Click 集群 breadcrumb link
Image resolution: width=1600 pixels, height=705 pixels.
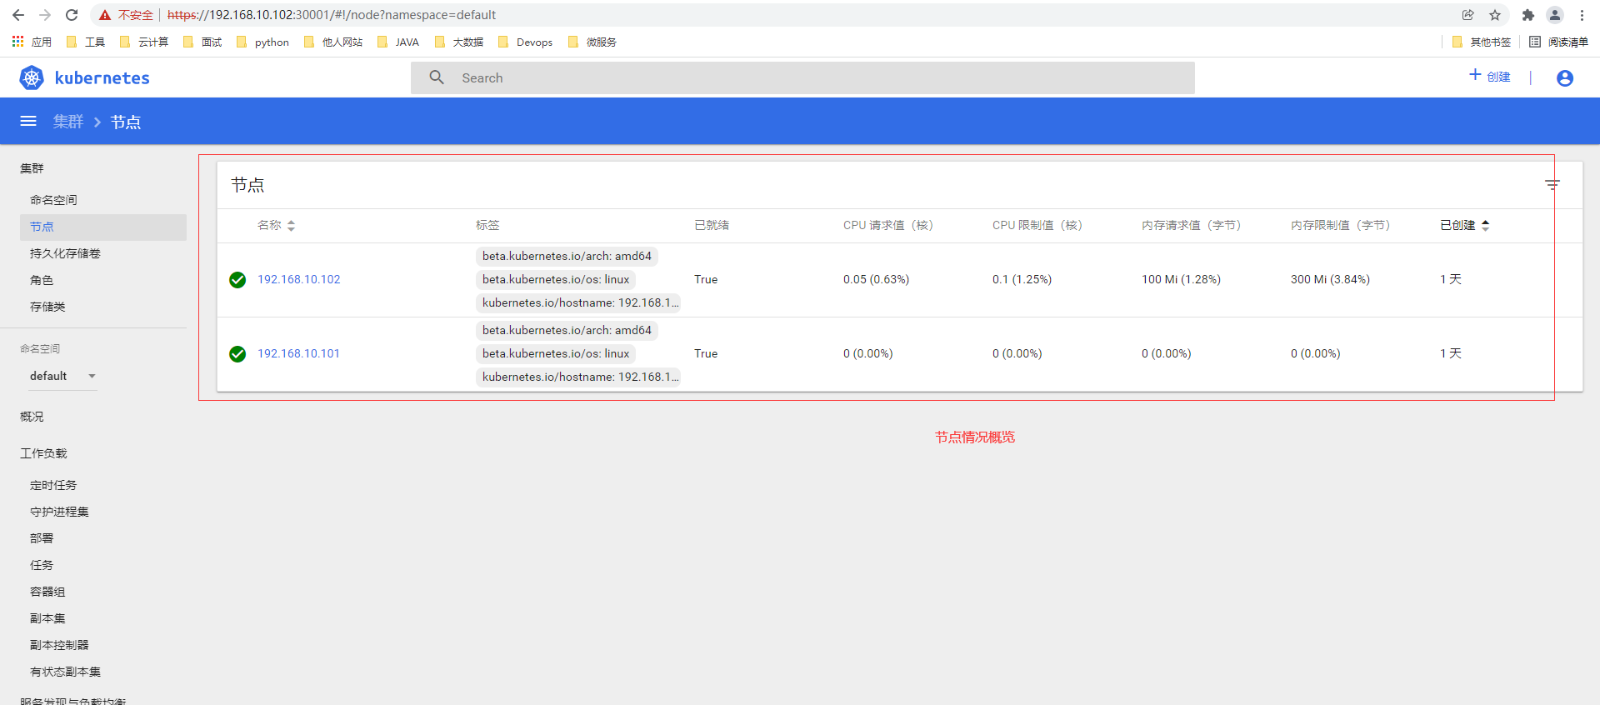pyautogui.click(x=68, y=122)
